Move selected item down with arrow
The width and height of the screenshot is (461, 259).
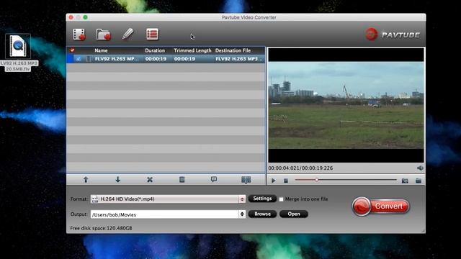point(117,179)
